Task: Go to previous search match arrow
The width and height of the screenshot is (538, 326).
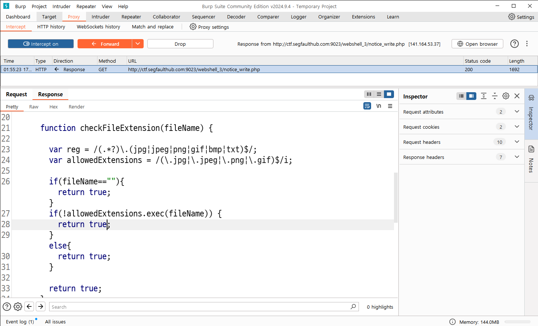Action: click(x=29, y=306)
